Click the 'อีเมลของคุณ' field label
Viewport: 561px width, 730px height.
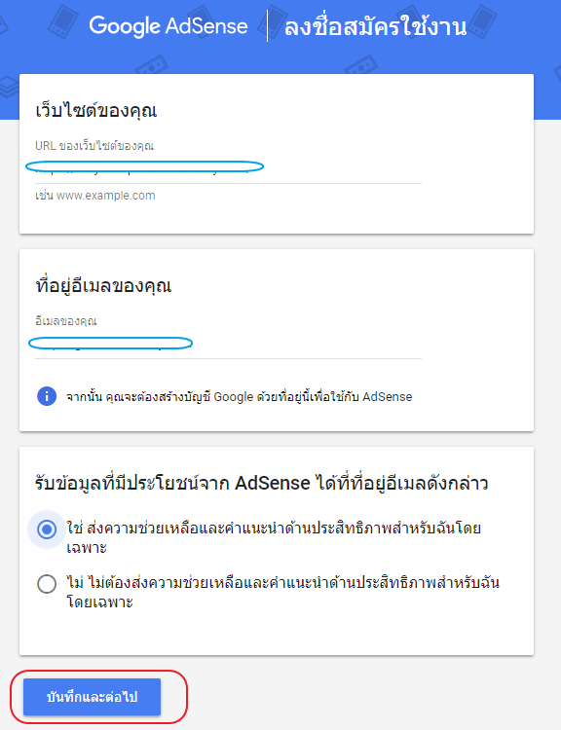(65, 321)
